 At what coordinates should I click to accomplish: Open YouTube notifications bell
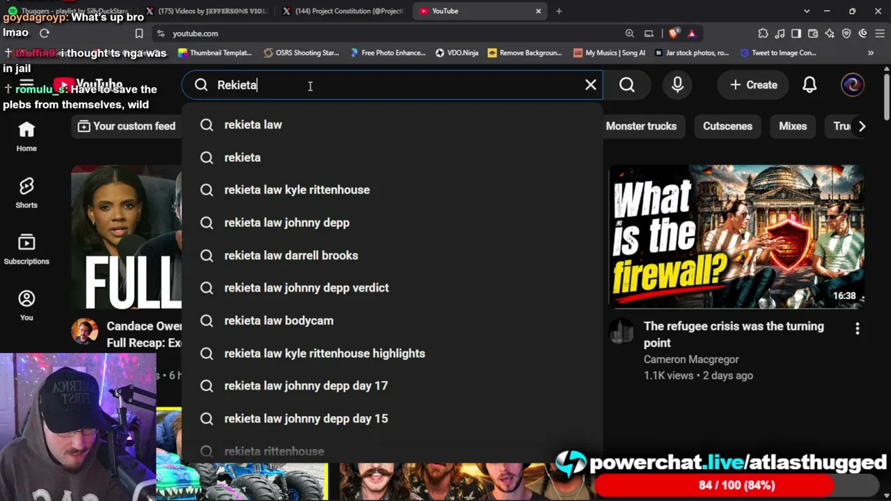pos(810,85)
